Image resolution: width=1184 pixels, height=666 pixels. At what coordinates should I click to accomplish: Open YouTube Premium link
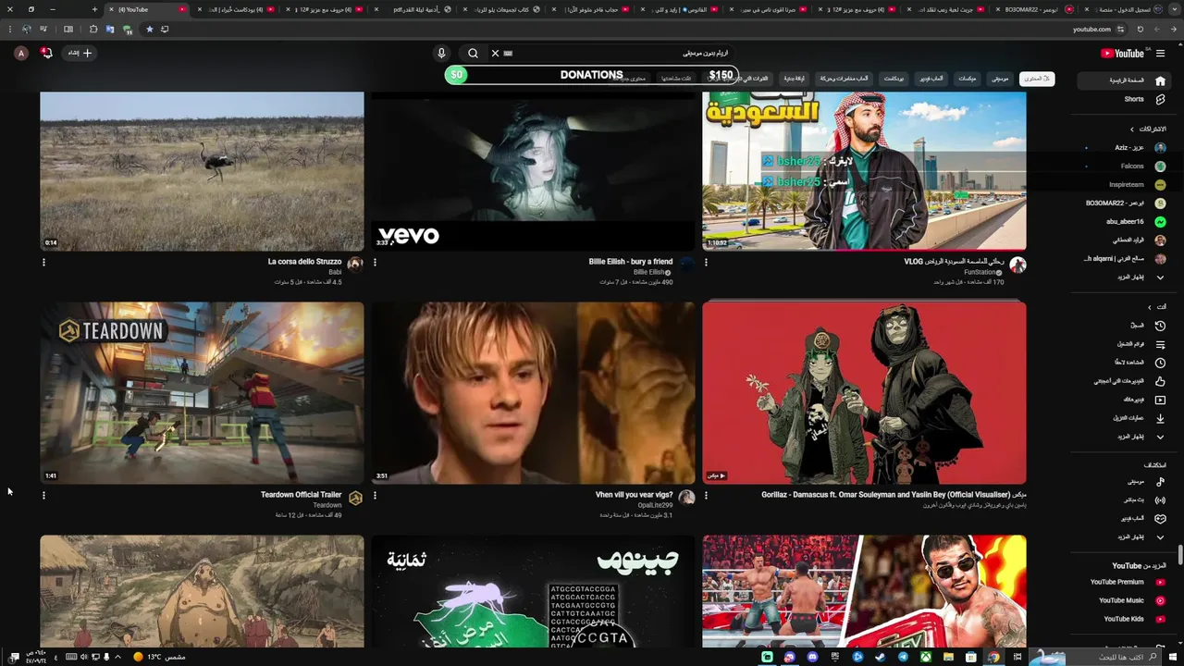(x=1126, y=582)
